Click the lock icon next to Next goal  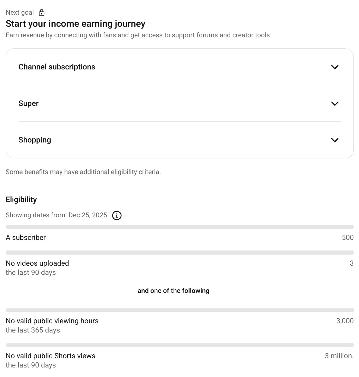(x=41, y=12)
